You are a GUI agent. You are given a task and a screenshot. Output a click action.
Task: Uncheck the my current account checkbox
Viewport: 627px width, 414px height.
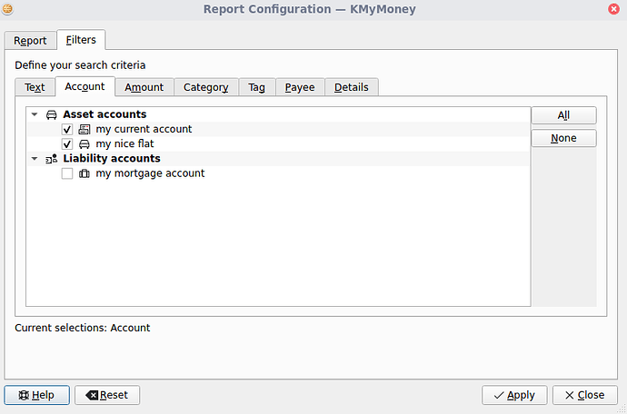tap(67, 129)
